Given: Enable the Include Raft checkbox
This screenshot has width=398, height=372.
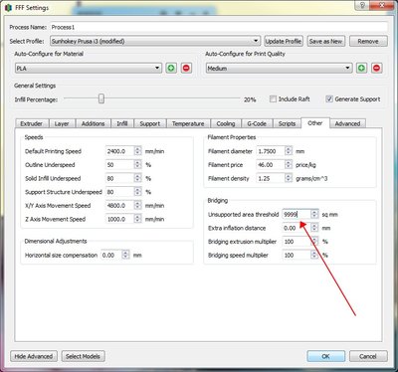Looking at the screenshot, I should click(x=273, y=99).
